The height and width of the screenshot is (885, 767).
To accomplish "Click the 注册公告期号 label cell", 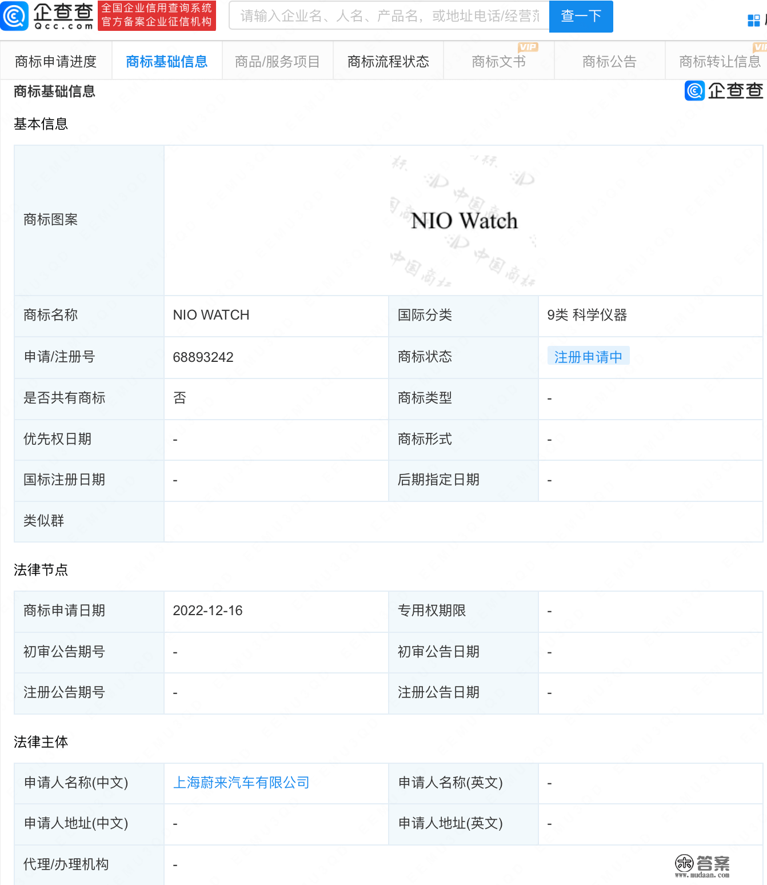I will click(x=89, y=693).
